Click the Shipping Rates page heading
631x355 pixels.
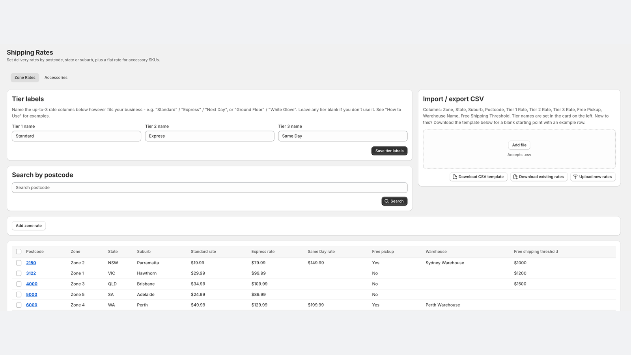30,52
